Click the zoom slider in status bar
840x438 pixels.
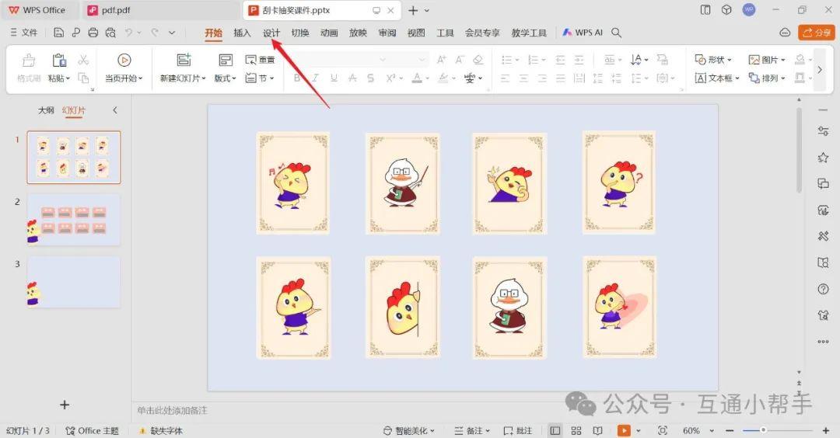(763, 430)
